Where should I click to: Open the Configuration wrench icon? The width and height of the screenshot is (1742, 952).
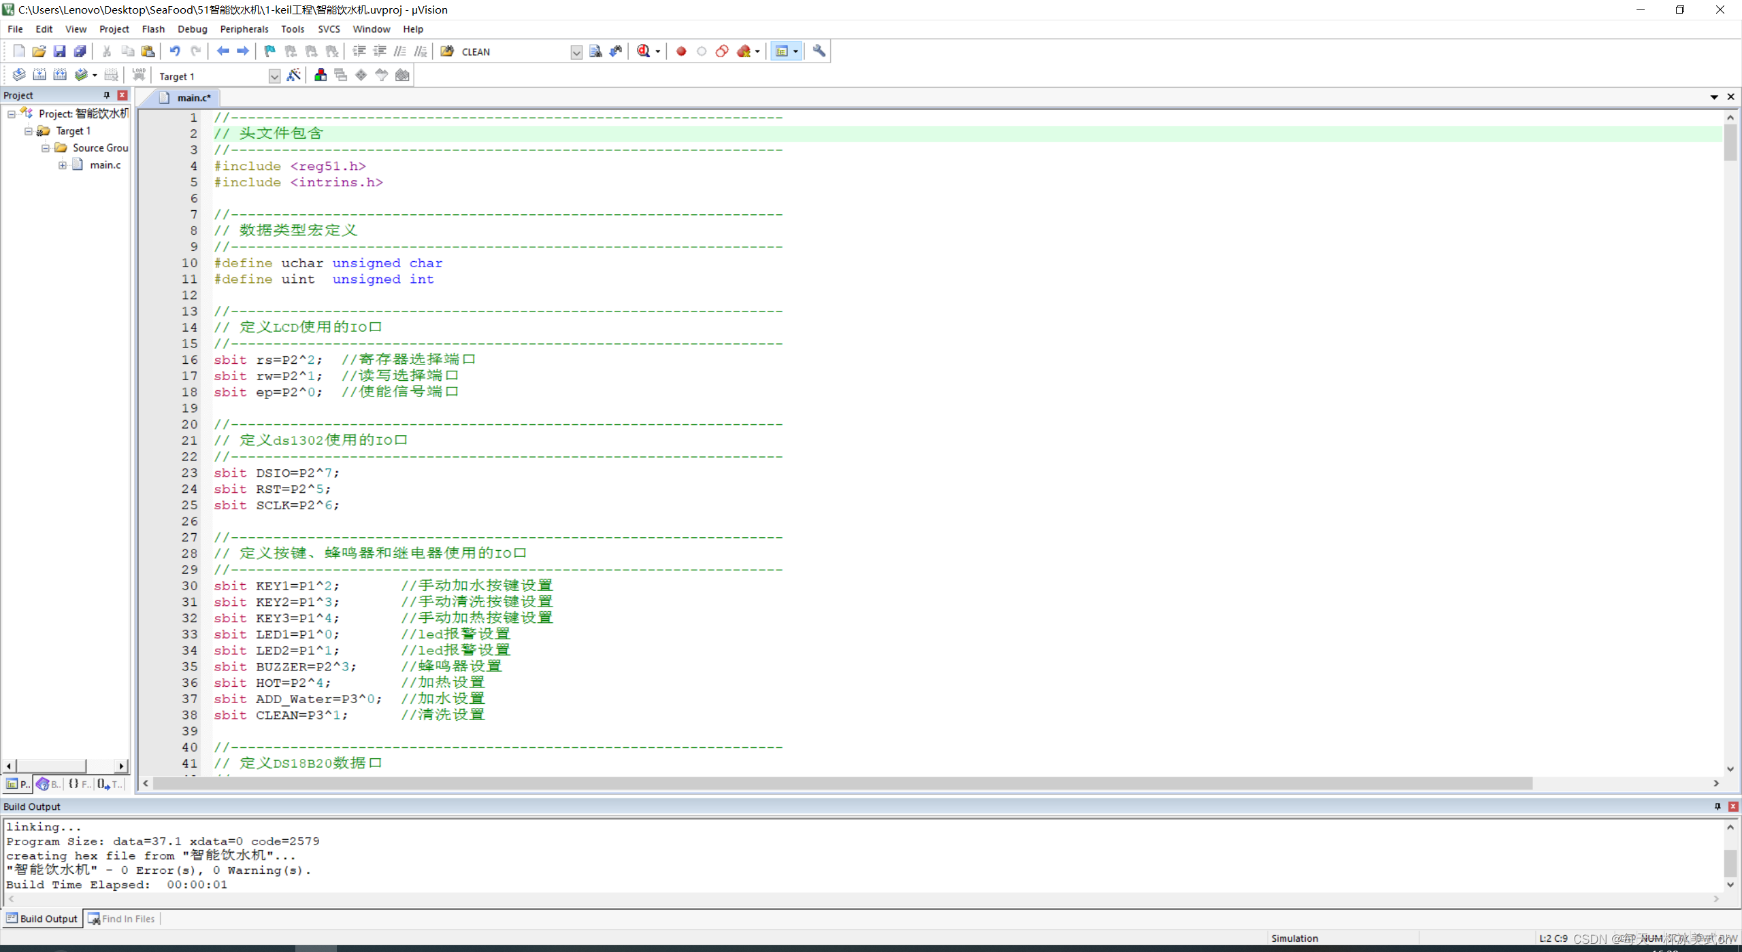pos(819,51)
